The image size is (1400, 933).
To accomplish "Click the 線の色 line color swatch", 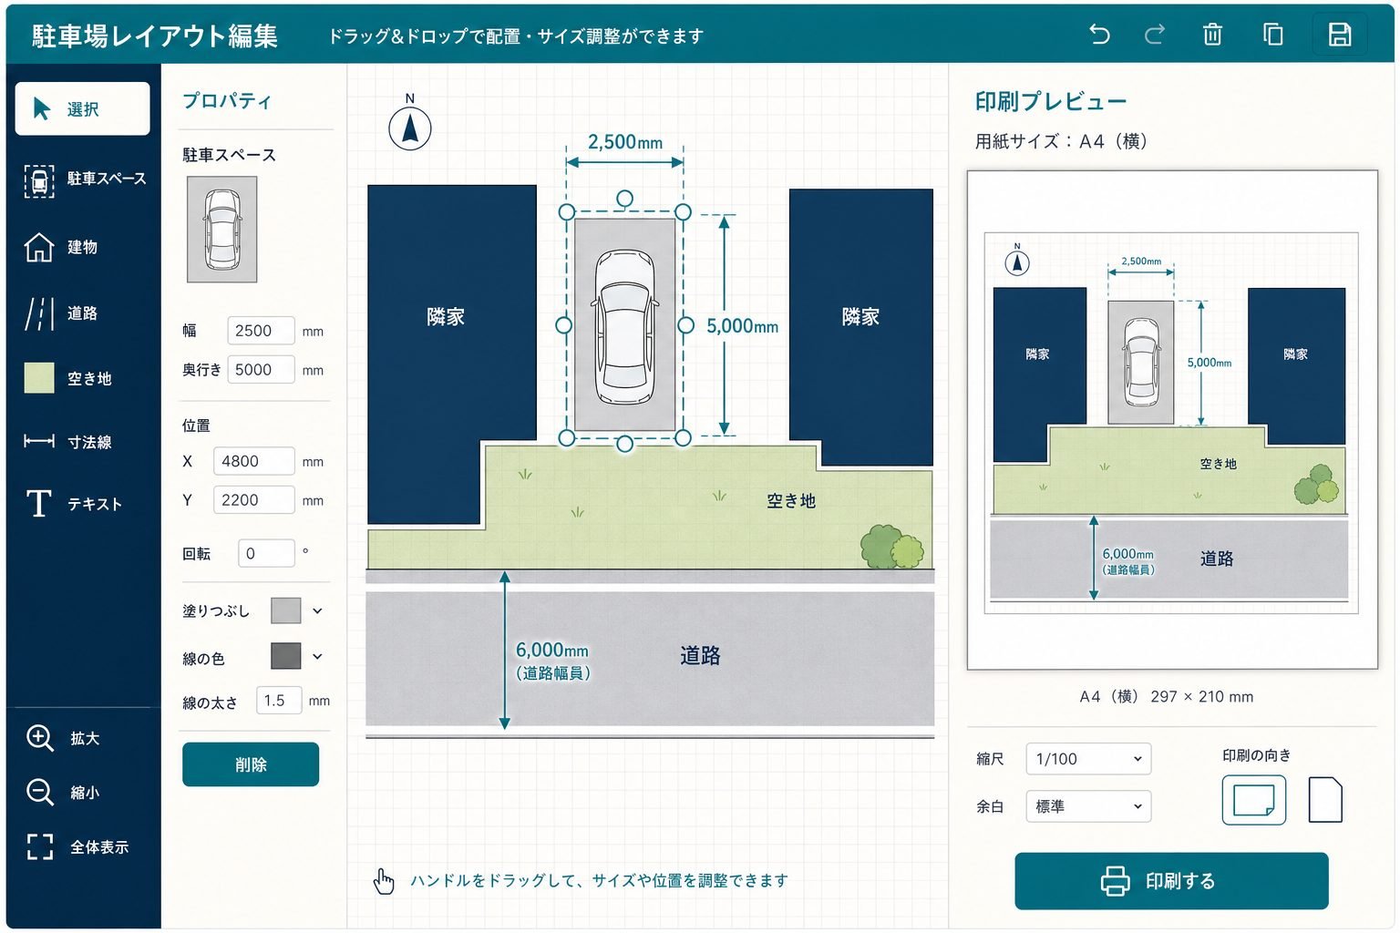I will tap(286, 656).
